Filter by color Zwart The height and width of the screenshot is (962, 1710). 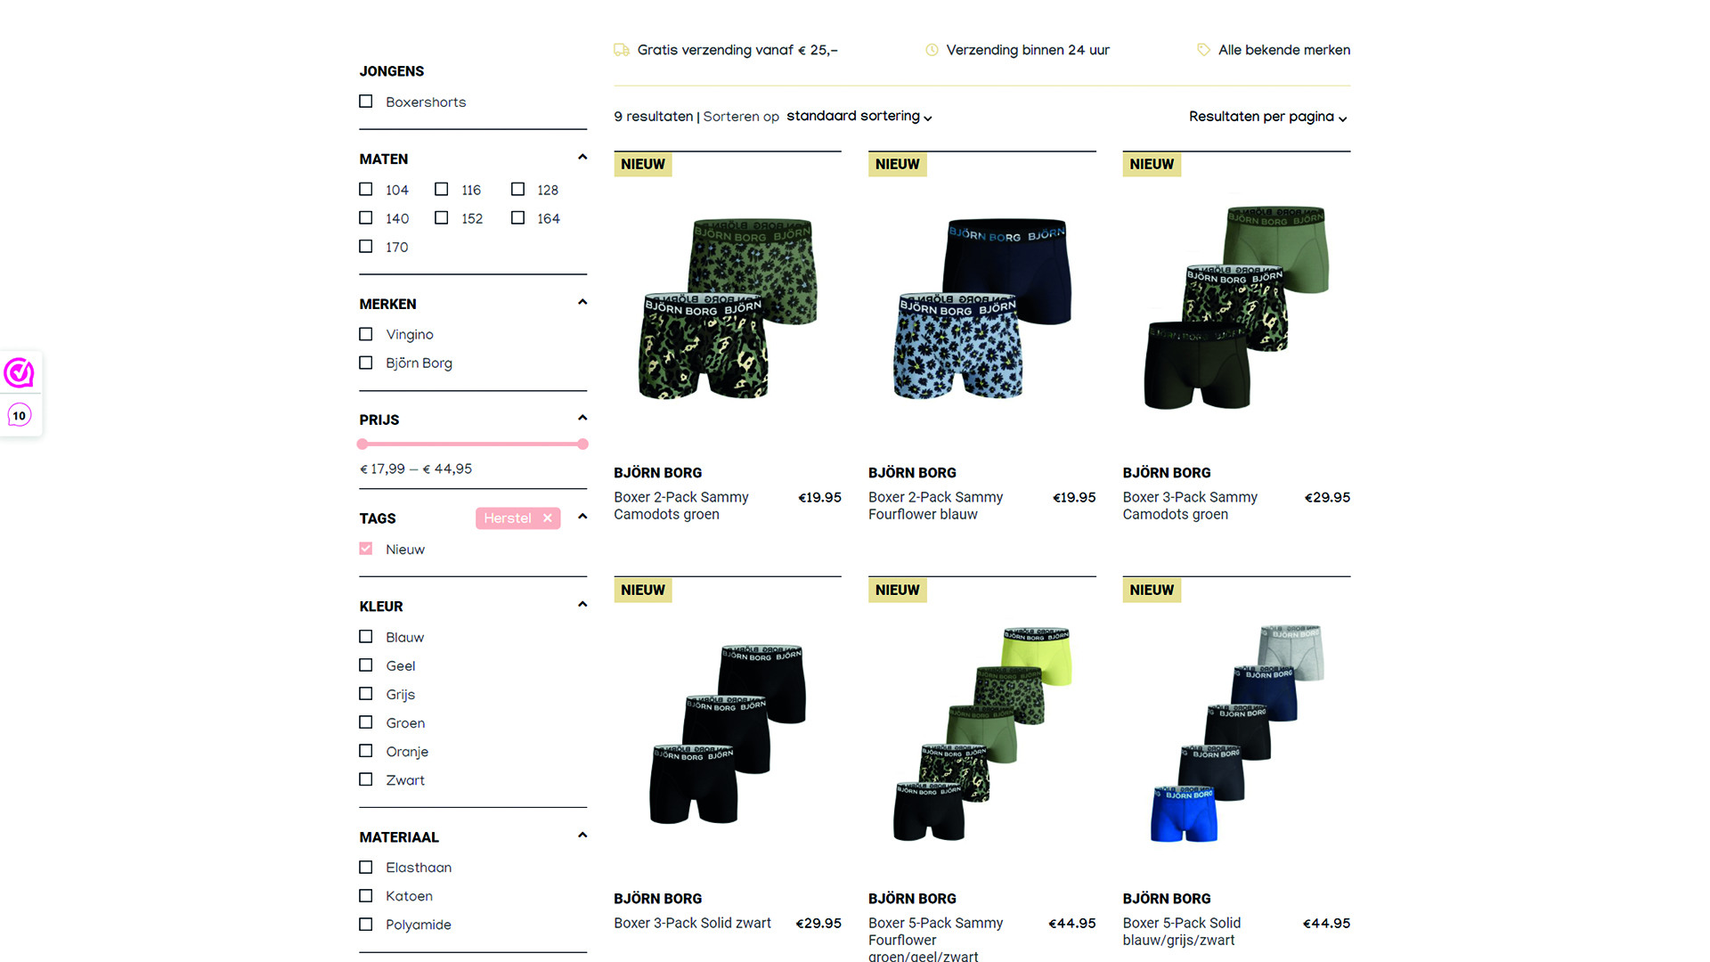(365, 779)
